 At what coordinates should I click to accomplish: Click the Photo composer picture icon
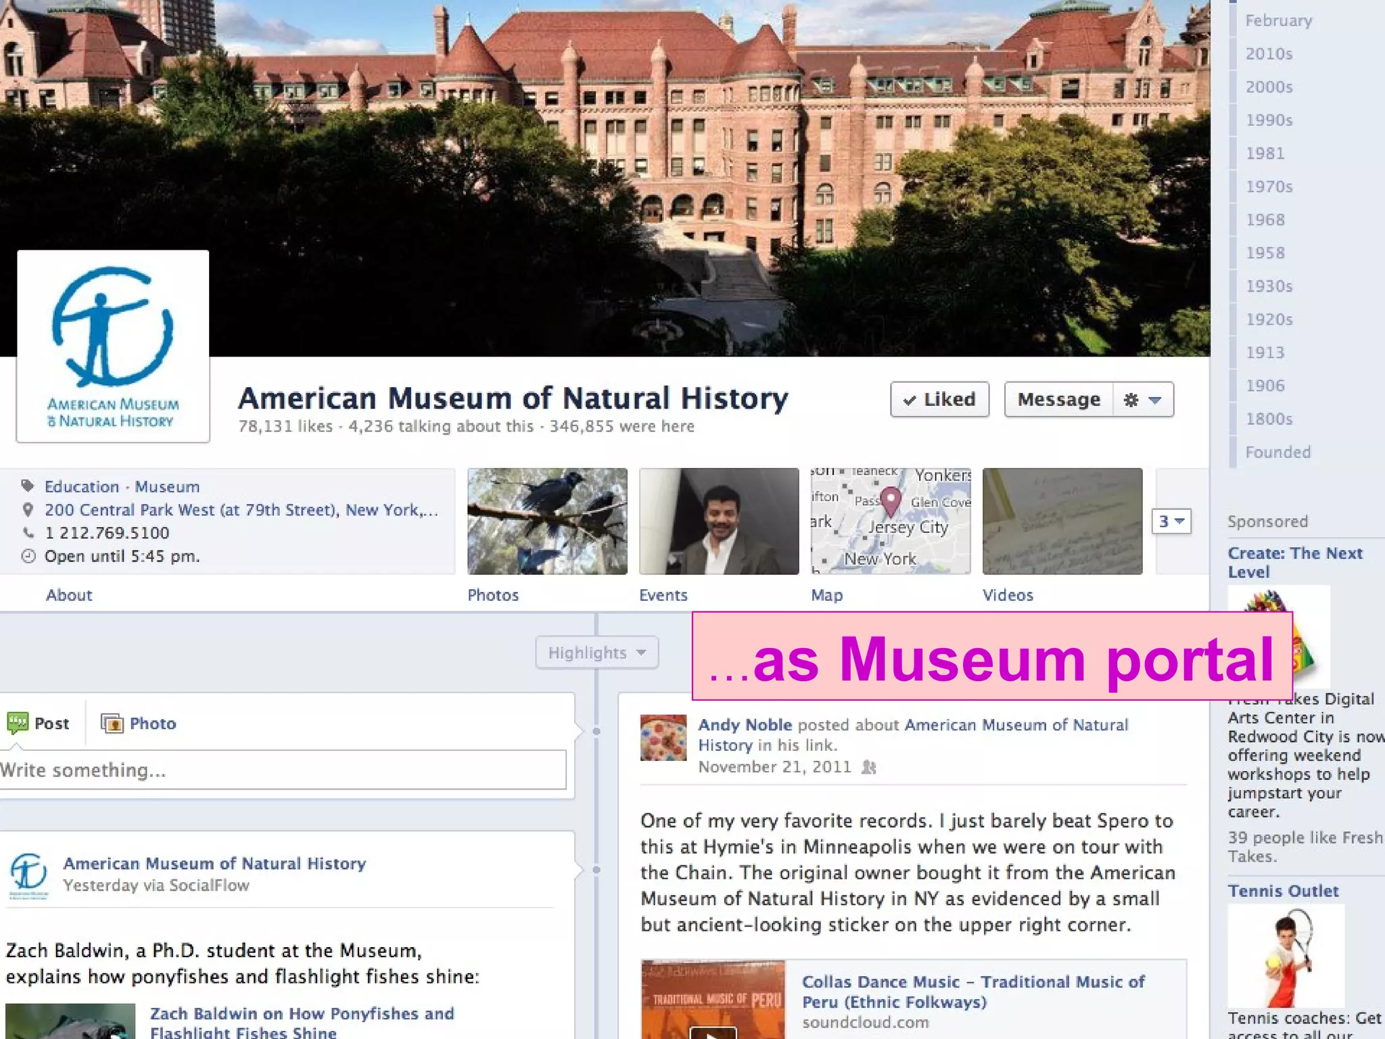112,723
